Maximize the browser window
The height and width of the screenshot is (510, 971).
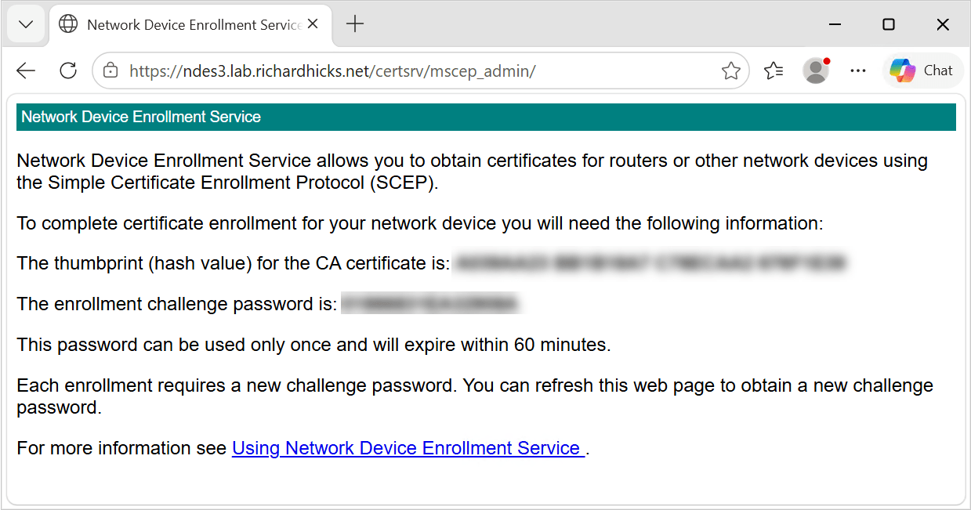[x=888, y=24]
